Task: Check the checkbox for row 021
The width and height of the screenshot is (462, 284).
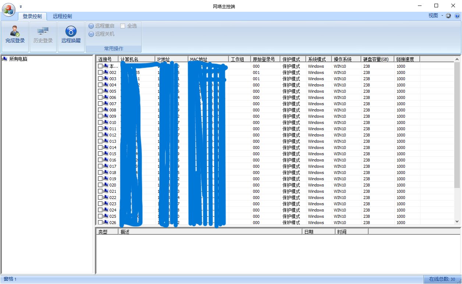Action: click(100, 191)
